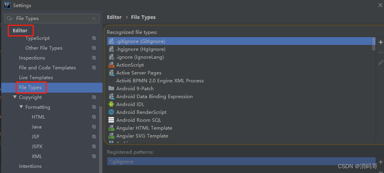Screen dimensions: 384x173
Task: Click inside the settings search field
Action: (x=52, y=19)
